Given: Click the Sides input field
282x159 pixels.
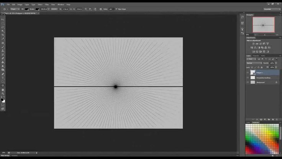Looking at the screenshot, I should point(111,9).
